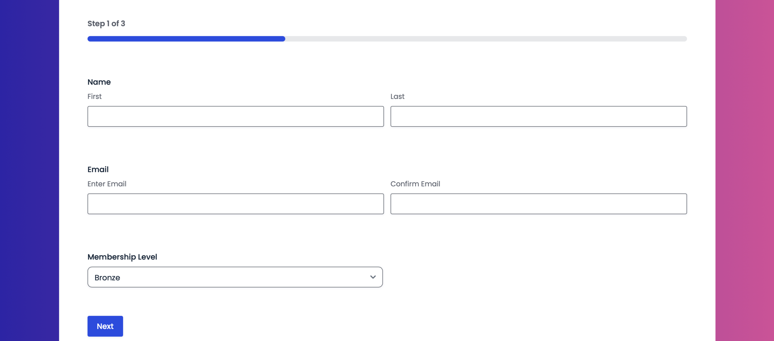
Task: Click the Bronze text in the dropdown
Action: click(x=107, y=277)
